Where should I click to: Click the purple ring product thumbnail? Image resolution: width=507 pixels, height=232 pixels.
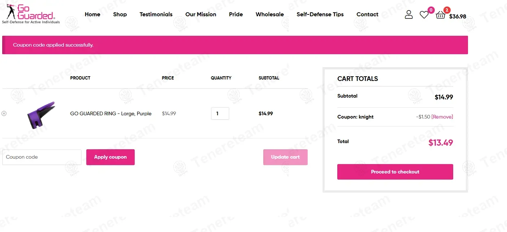pyautogui.click(x=41, y=114)
